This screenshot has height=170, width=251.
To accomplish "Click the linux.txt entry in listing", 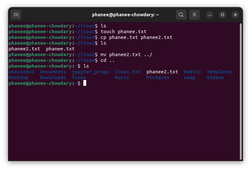I will (x=128, y=72).
